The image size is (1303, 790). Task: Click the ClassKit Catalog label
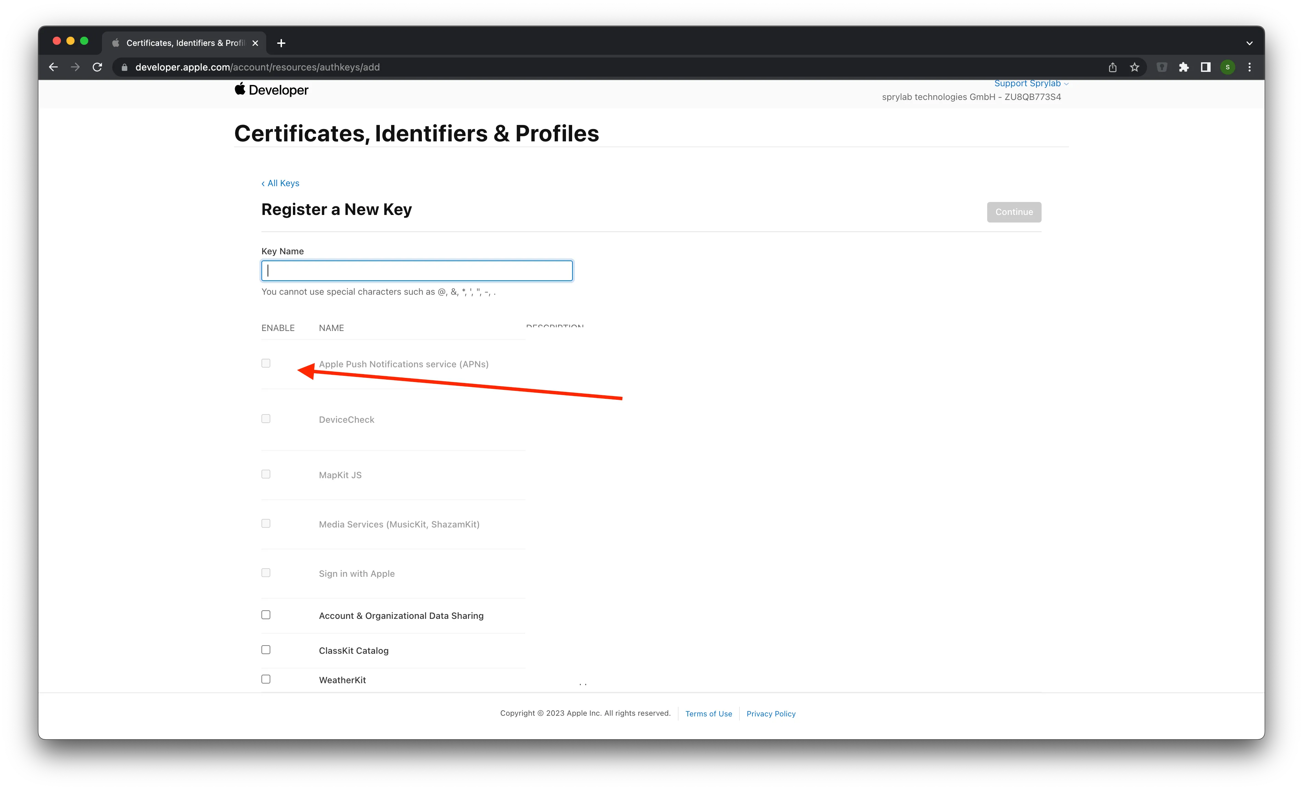coord(354,651)
